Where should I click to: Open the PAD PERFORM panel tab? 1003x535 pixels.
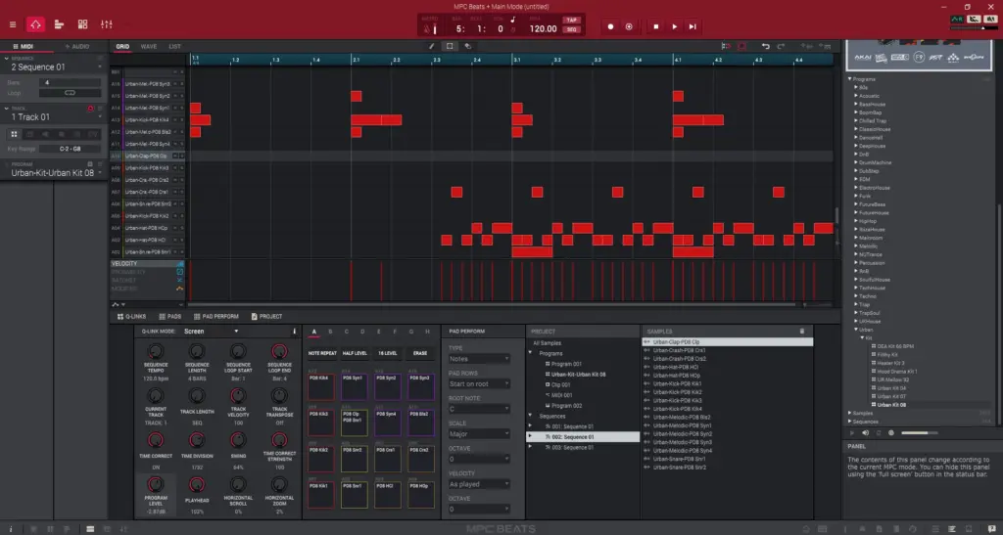[x=216, y=317]
